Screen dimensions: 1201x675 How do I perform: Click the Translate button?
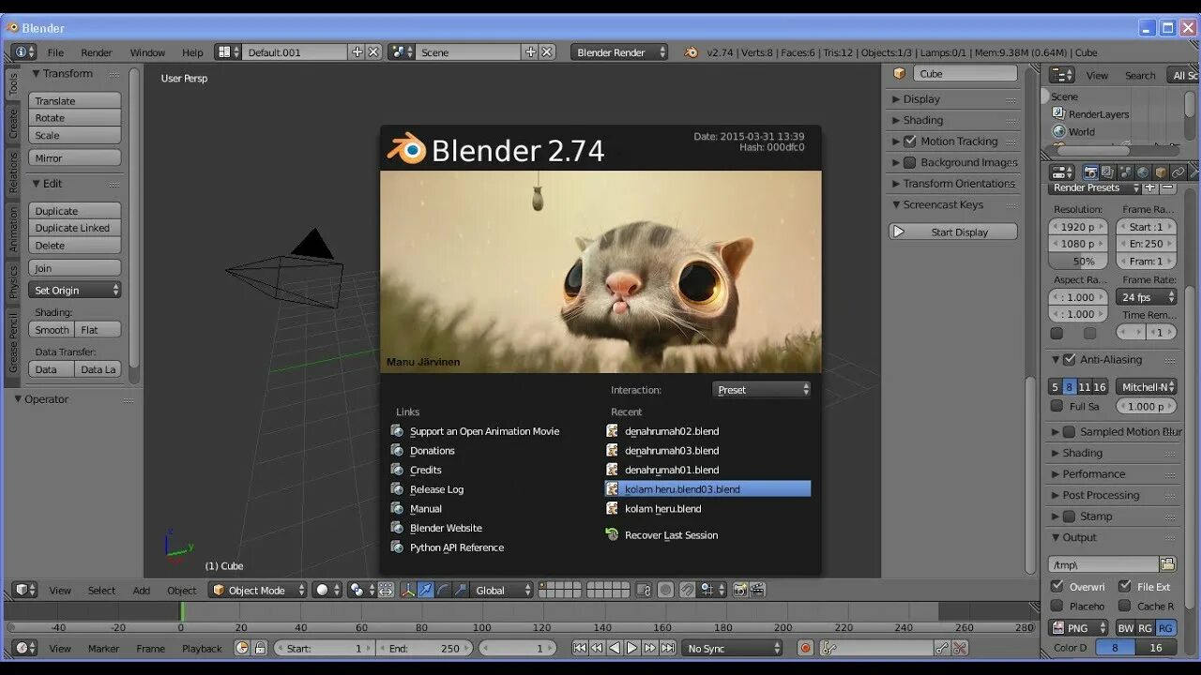tap(75, 100)
